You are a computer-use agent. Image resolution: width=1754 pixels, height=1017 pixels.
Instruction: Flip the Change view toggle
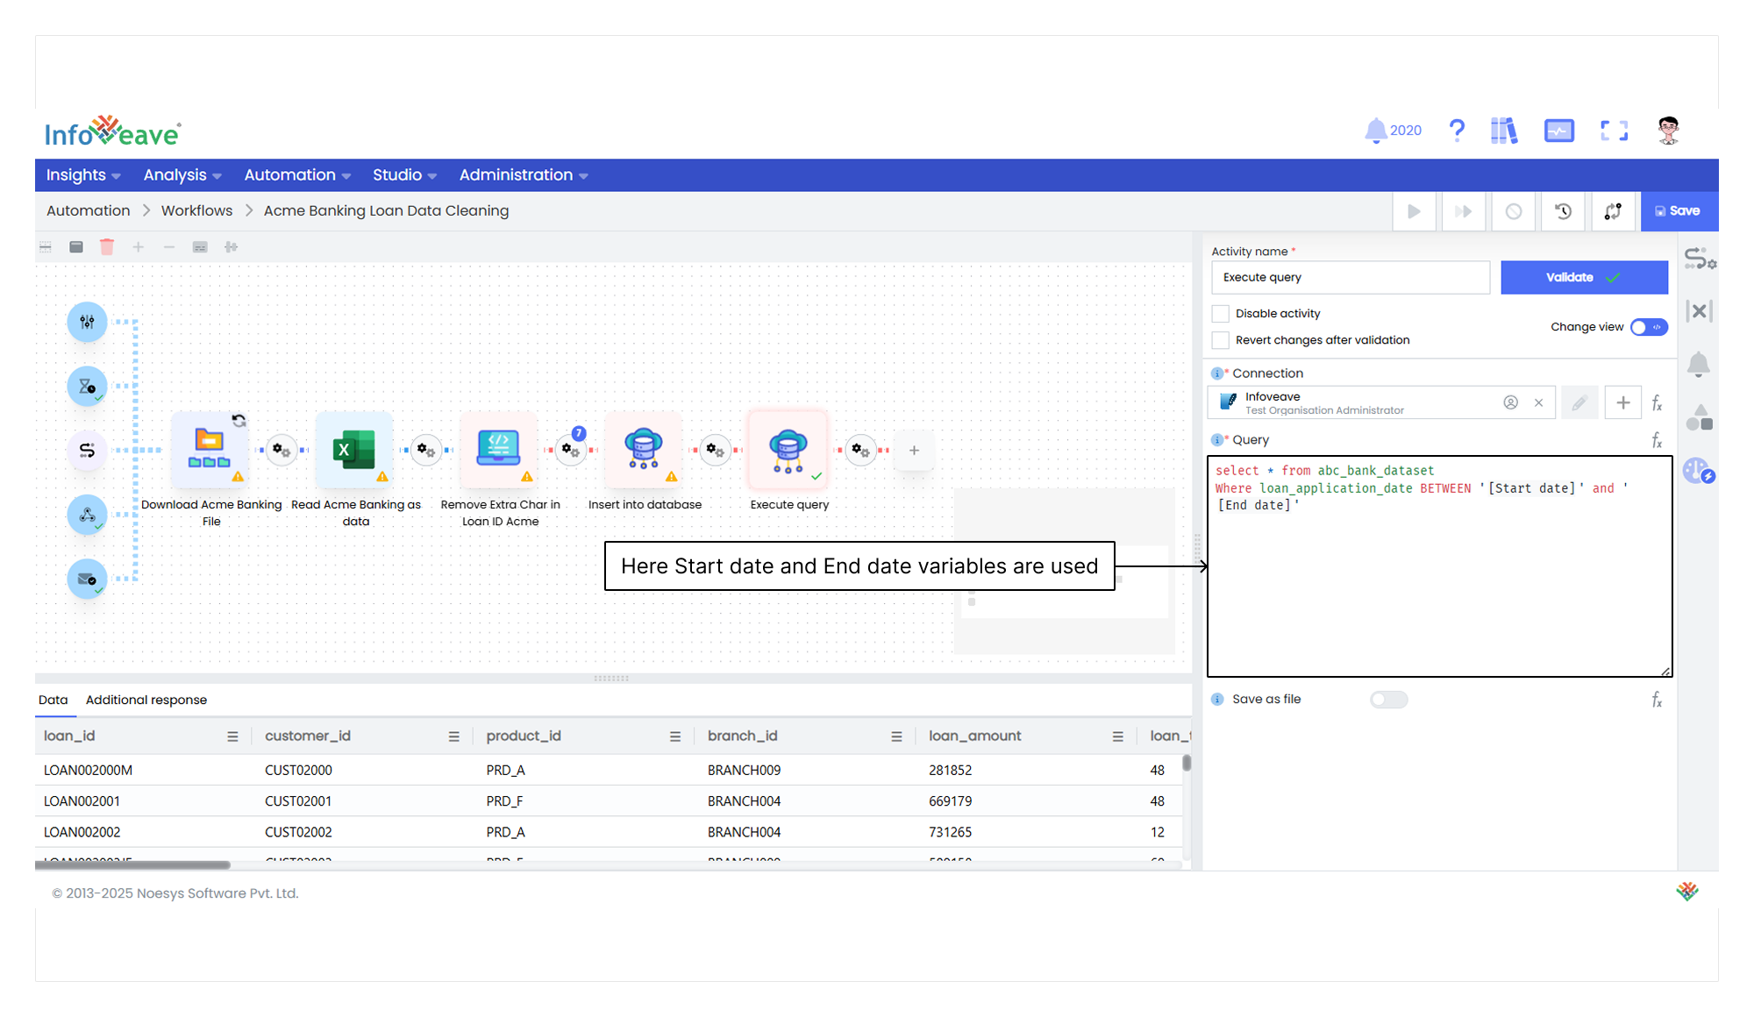[1649, 327]
